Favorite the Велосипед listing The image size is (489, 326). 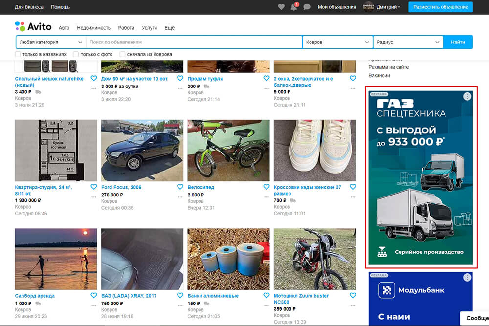267,187
